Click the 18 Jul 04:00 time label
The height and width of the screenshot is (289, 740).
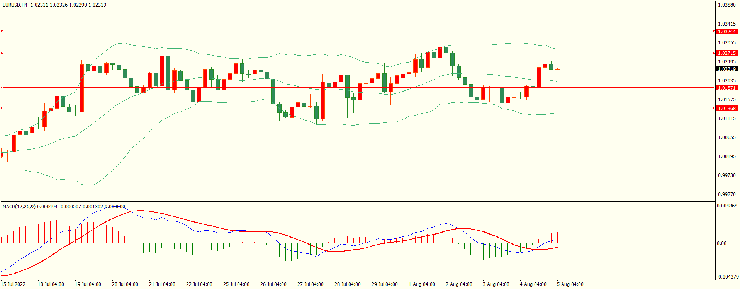pyautogui.click(x=51, y=284)
